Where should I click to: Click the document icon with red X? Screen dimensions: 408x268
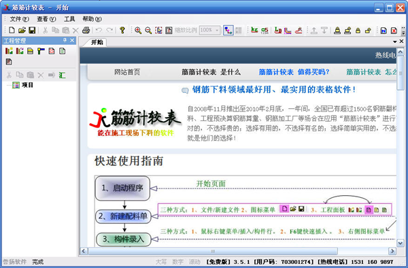(x=394, y=31)
